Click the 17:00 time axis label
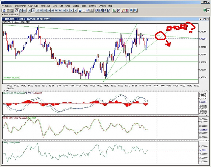Viewport: 211px width, 167px height. coord(121,86)
